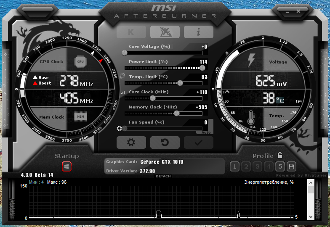Toggle the Windows startup icon

pyautogui.click(x=67, y=166)
